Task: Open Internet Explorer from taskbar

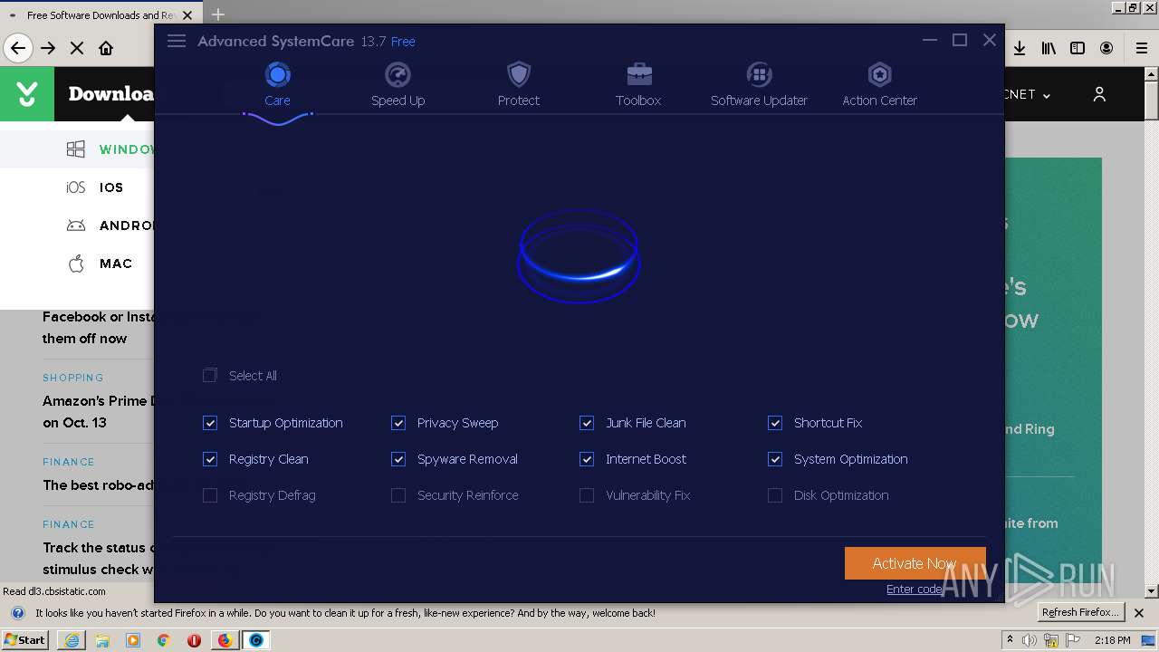Action: (x=72, y=640)
